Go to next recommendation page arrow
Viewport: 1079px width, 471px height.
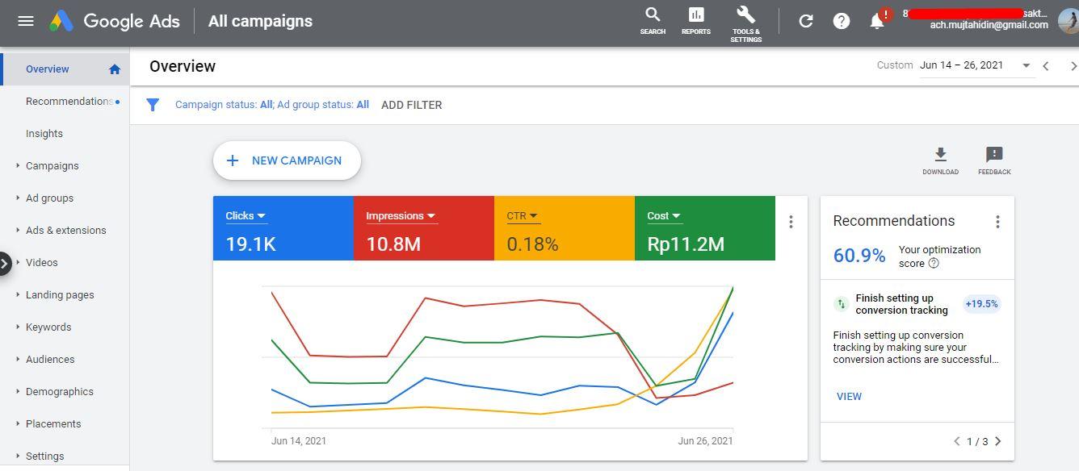coord(998,441)
